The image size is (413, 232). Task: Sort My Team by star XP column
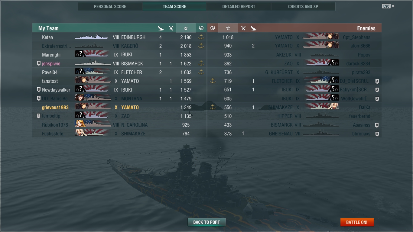click(x=186, y=28)
